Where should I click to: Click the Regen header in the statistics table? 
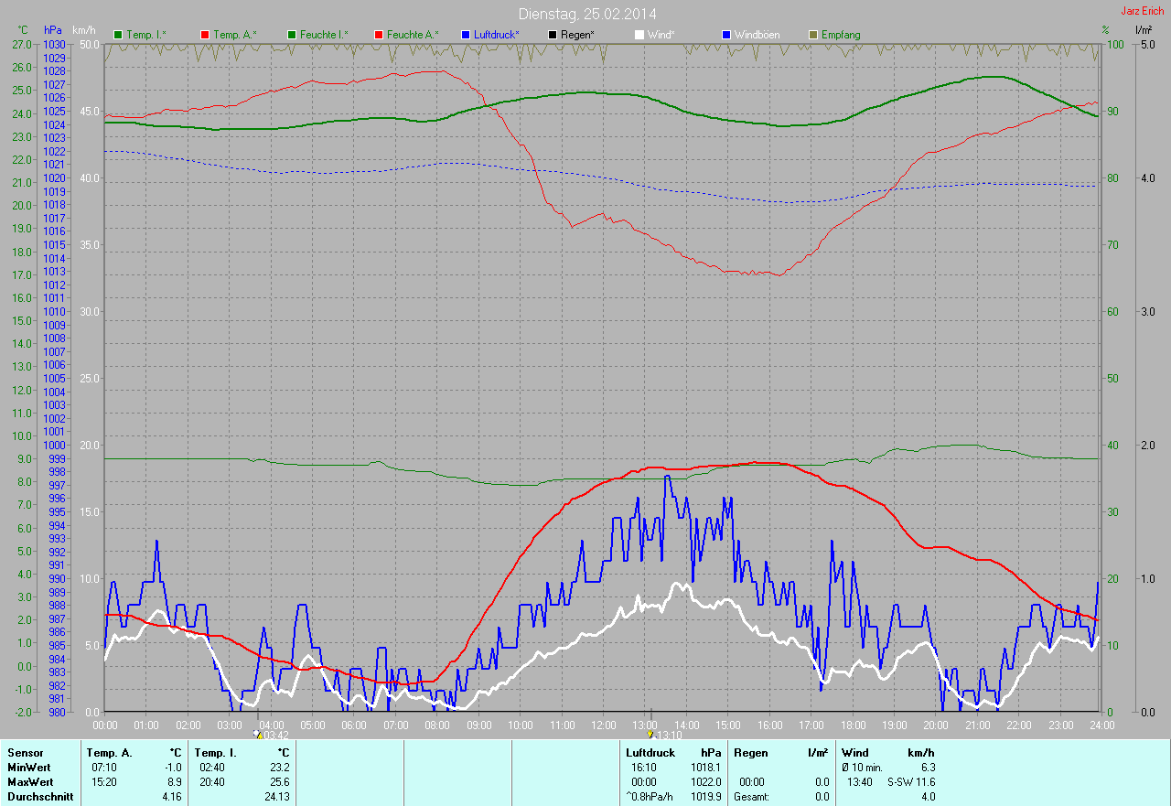[751, 753]
